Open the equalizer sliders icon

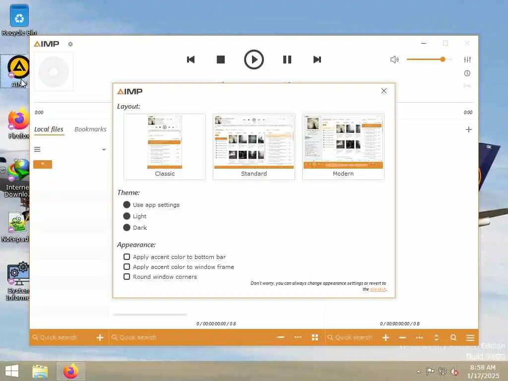pyautogui.click(x=467, y=60)
